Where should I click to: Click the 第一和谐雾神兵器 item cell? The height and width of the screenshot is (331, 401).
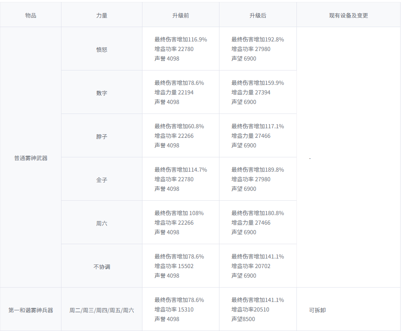pos(30,309)
